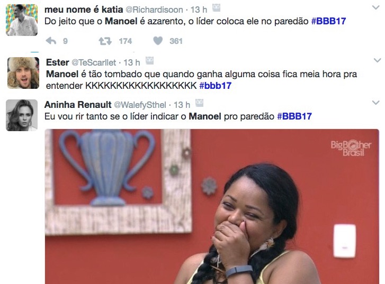Open the #bbb17 hashtag in Ester's tweet
This screenshot has width=385, height=284.
(x=216, y=86)
